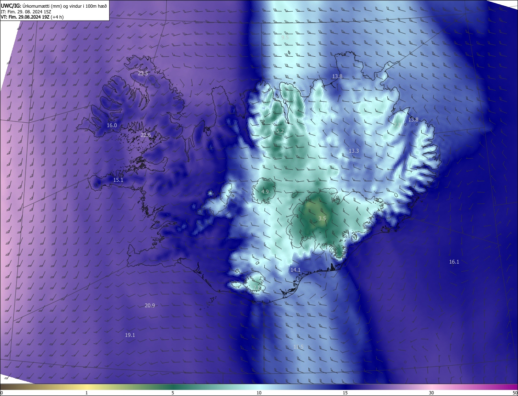Click the 15.1 value label on the map
Screen dimensions: 518x396
coord(118,180)
